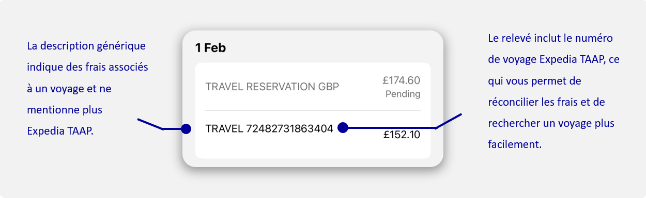The image size is (646, 198).
Task: Click the £152.10 amount
Action: pyautogui.click(x=402, y=135)
